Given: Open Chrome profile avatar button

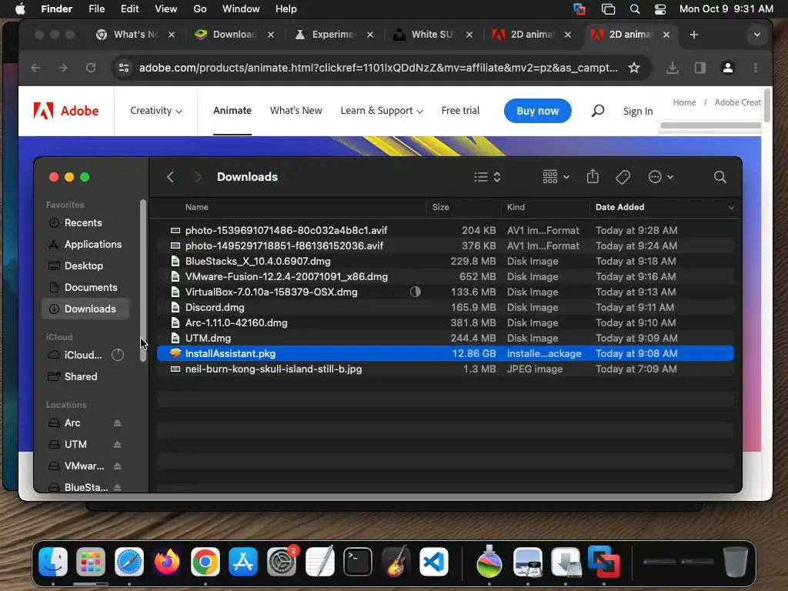Looking at the screenshot, I should (728, 68).
